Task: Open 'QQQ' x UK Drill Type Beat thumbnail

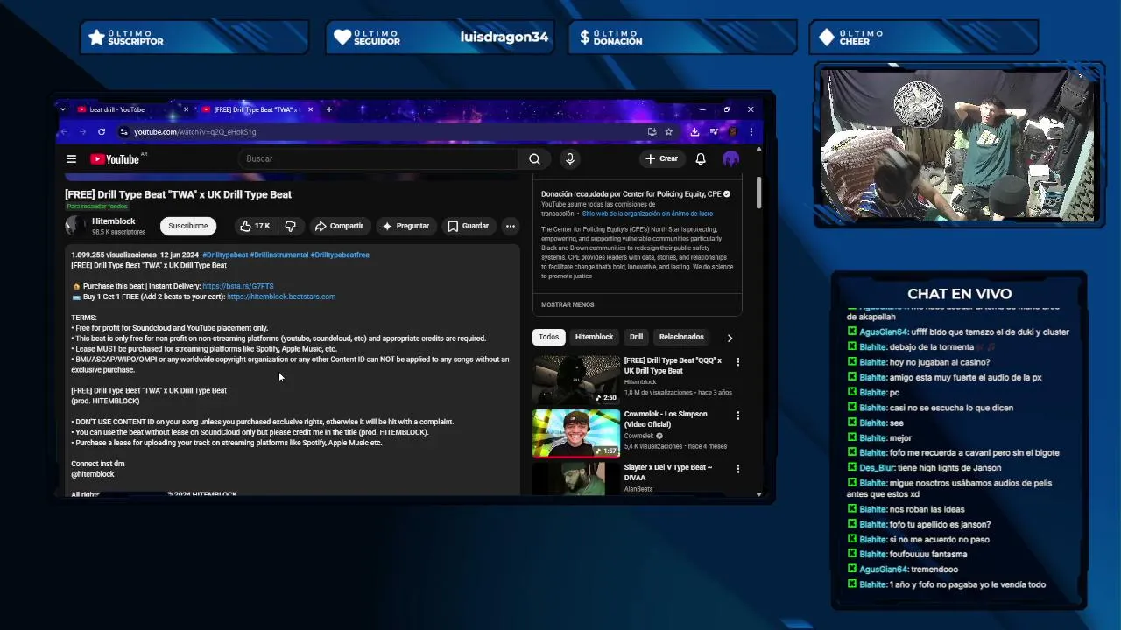Action: 575,380
